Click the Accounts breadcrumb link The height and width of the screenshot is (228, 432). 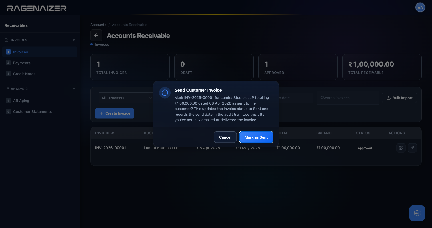pyautogui.click(x=98, y=25)
